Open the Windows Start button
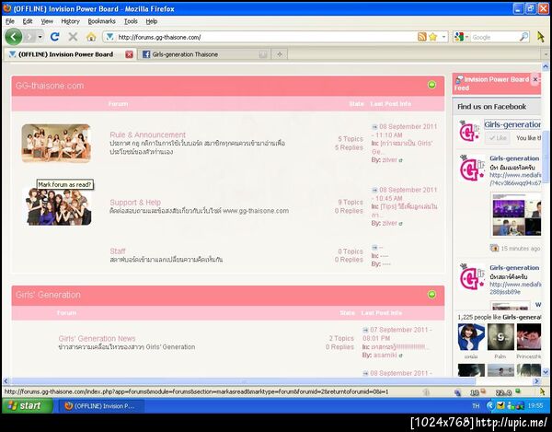This screenshot has height=432, width=552. click(x=28, y=405)
